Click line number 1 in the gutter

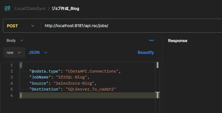[x=12, y=65]
